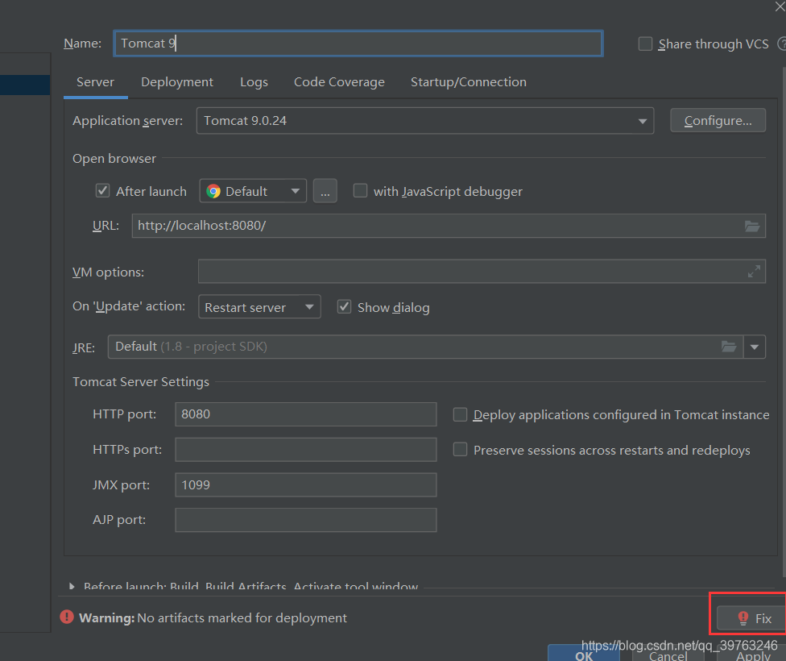786x661 pixels.
Task: Enable Preserve sessions across restarts
Action: (460, 449)
